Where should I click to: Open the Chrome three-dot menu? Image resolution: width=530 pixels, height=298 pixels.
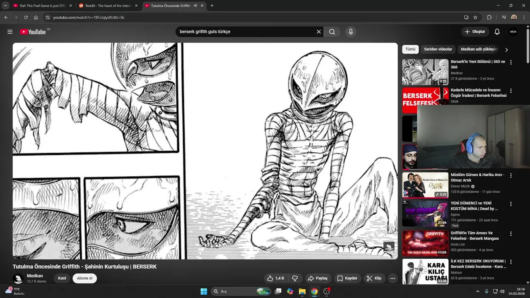coord(524,17)
